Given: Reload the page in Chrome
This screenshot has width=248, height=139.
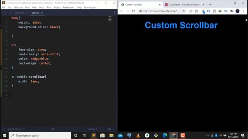Looking at the screenshot, I should pos(133,11).
